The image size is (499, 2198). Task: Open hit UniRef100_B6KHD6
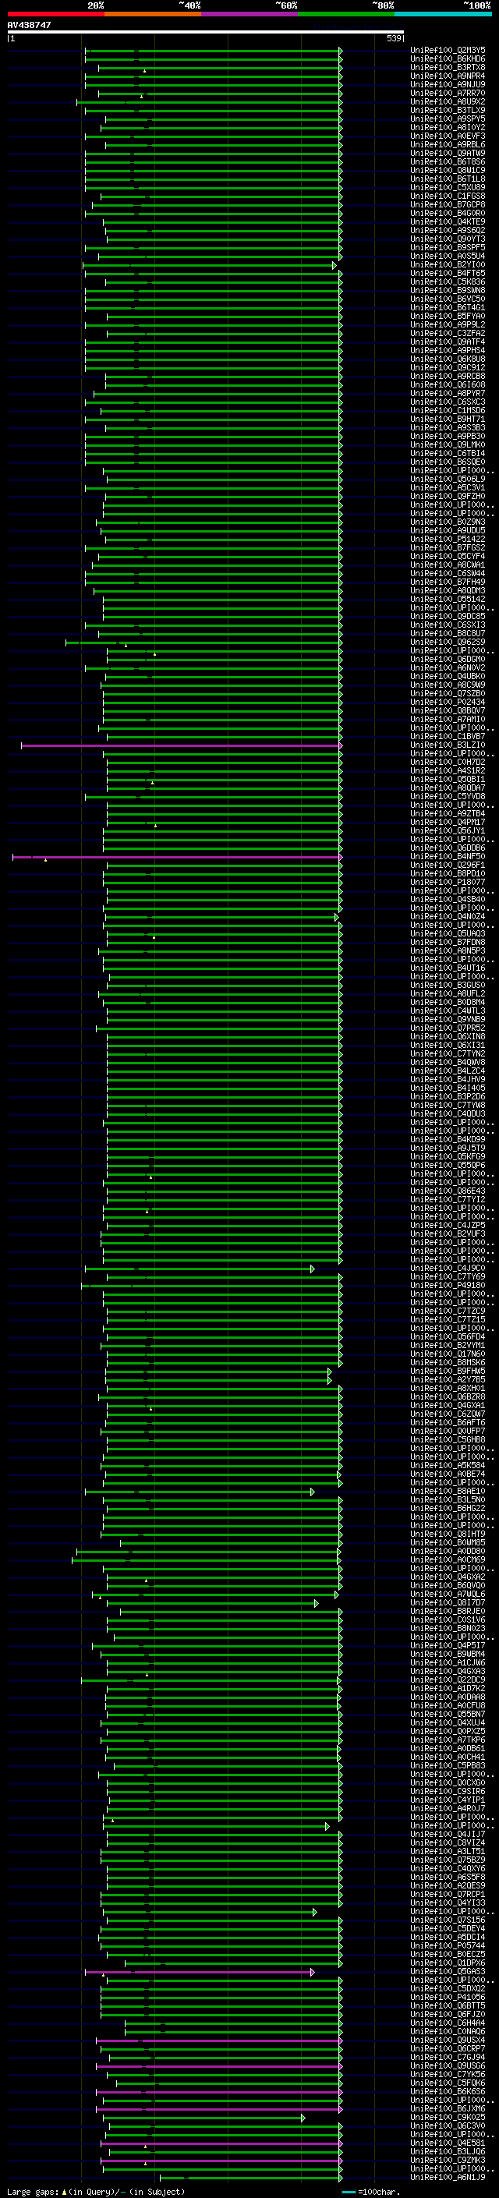coord(448,59)
